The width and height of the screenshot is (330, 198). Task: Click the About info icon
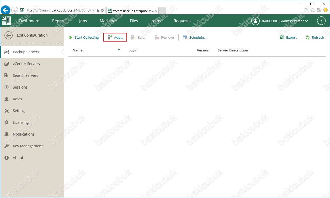[x=7, y=158]
